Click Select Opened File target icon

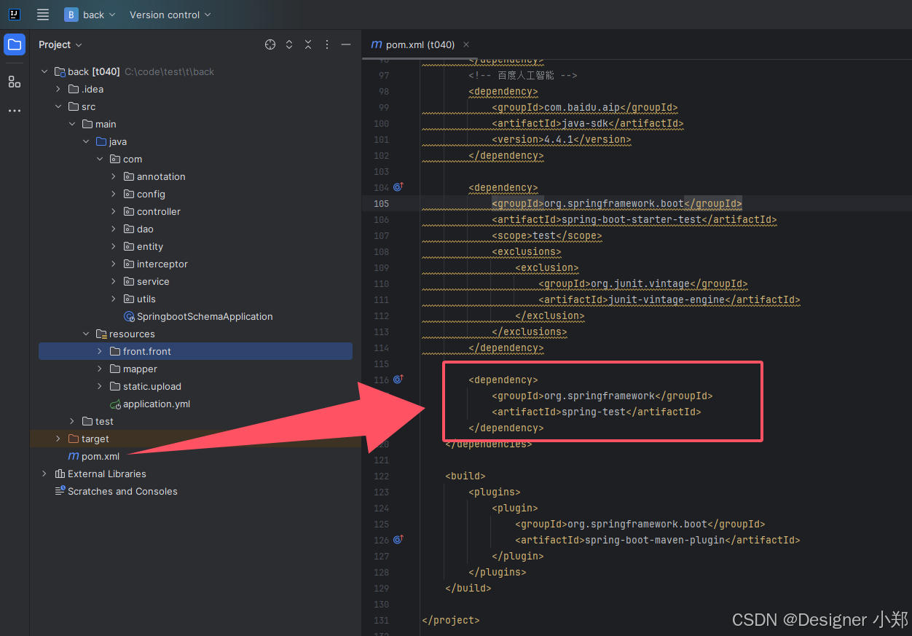270,44
